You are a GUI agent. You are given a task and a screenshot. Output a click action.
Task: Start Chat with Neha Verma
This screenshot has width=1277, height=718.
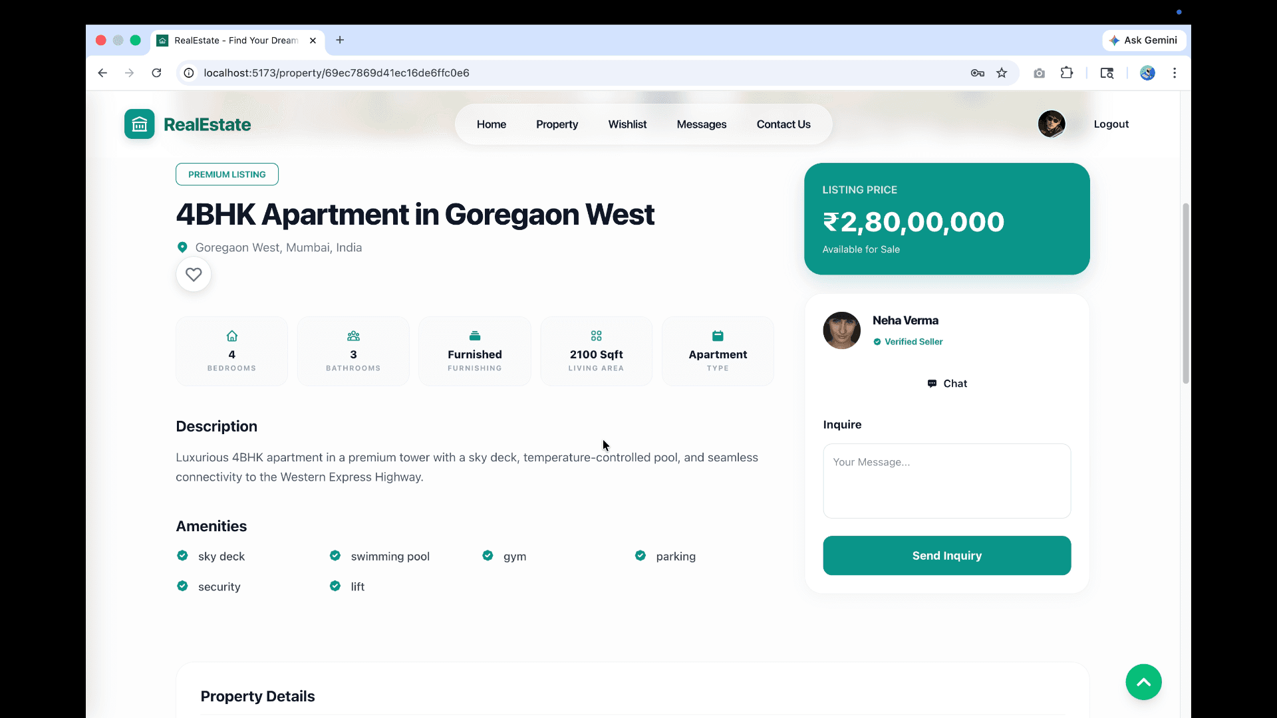(x=947, y=384)
